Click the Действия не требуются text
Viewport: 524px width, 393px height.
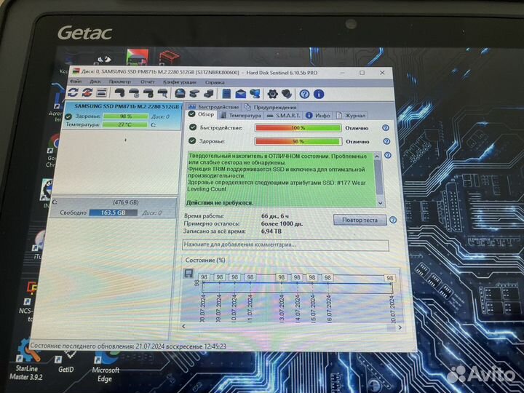click(220, 203)
